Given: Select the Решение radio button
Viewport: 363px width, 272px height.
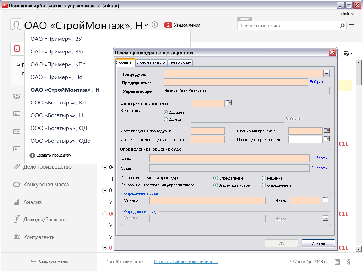Looking at the screenshot, I should click(x=264, y=178).
